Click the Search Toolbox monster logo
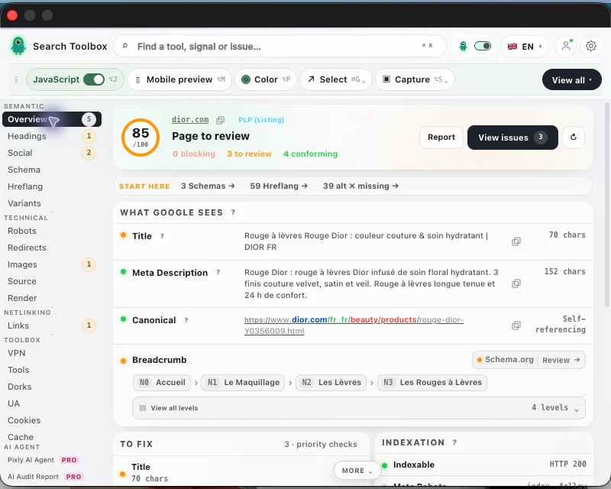Image resolution: width=611 pixels, height=489 pixels. [18, 46]
